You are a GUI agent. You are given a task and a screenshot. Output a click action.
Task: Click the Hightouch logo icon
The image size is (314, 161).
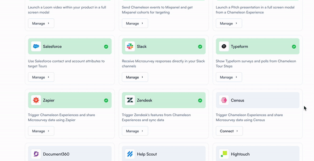click(x=224, y=154)
